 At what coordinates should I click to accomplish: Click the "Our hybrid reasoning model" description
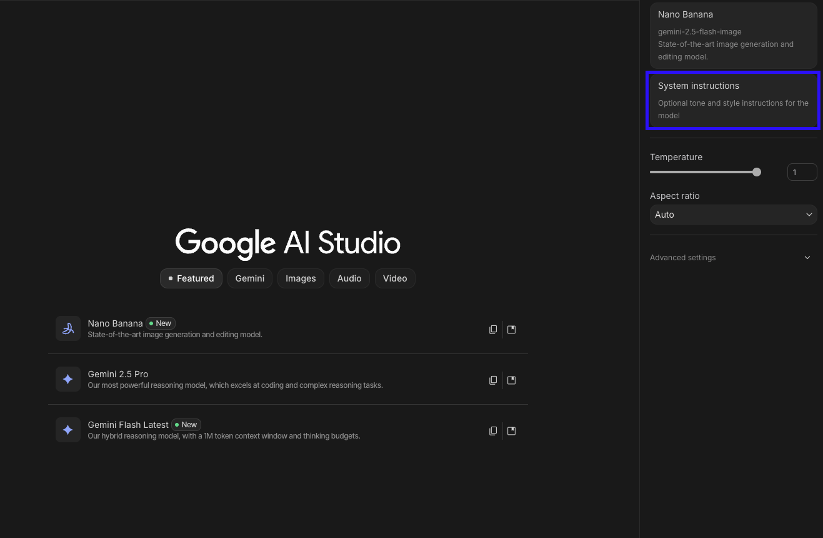click(224, 436)
